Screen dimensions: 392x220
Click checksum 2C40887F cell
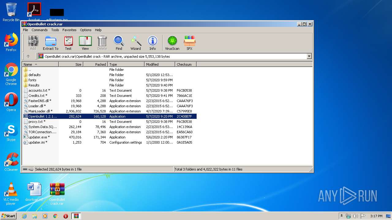click(x=184, y=116)
